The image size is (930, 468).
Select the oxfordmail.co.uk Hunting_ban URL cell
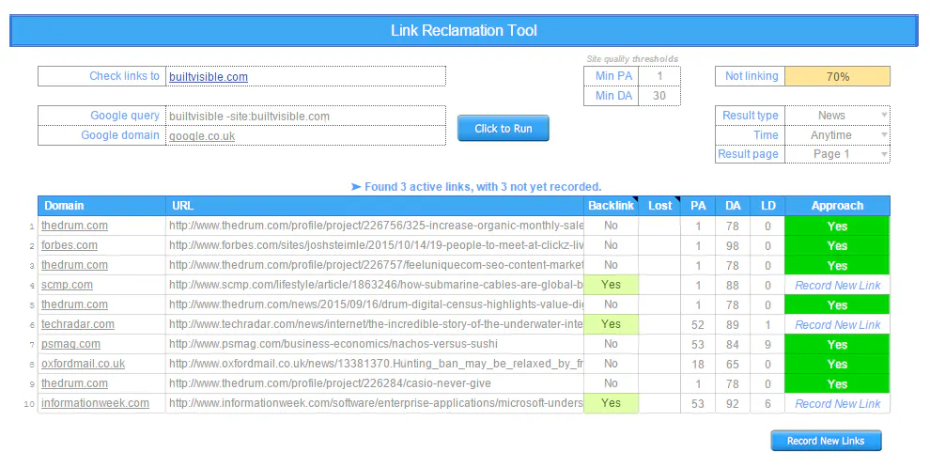pos(375,363)
